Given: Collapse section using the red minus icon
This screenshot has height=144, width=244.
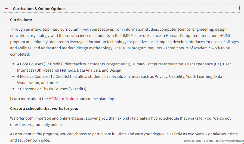Looking at the screenshot, I should (x=6, y=8).
